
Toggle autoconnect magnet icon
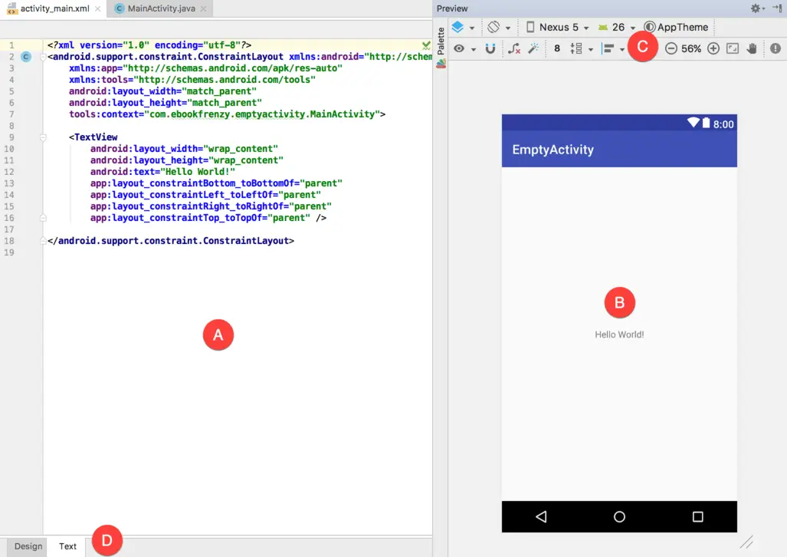click(x=490, y=48)
